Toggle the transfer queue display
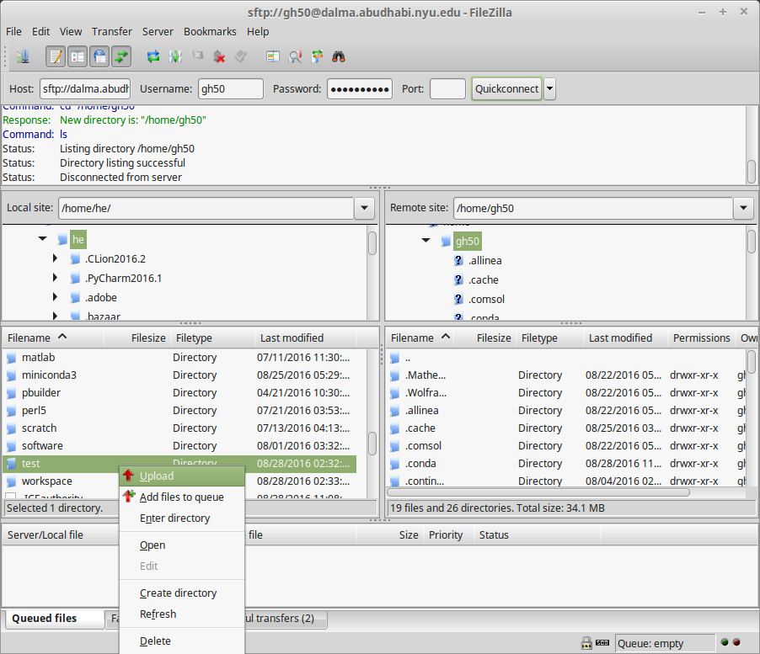The width and height of the screenshot is (760, 654). pyautogui.click(x=121, y=57)
